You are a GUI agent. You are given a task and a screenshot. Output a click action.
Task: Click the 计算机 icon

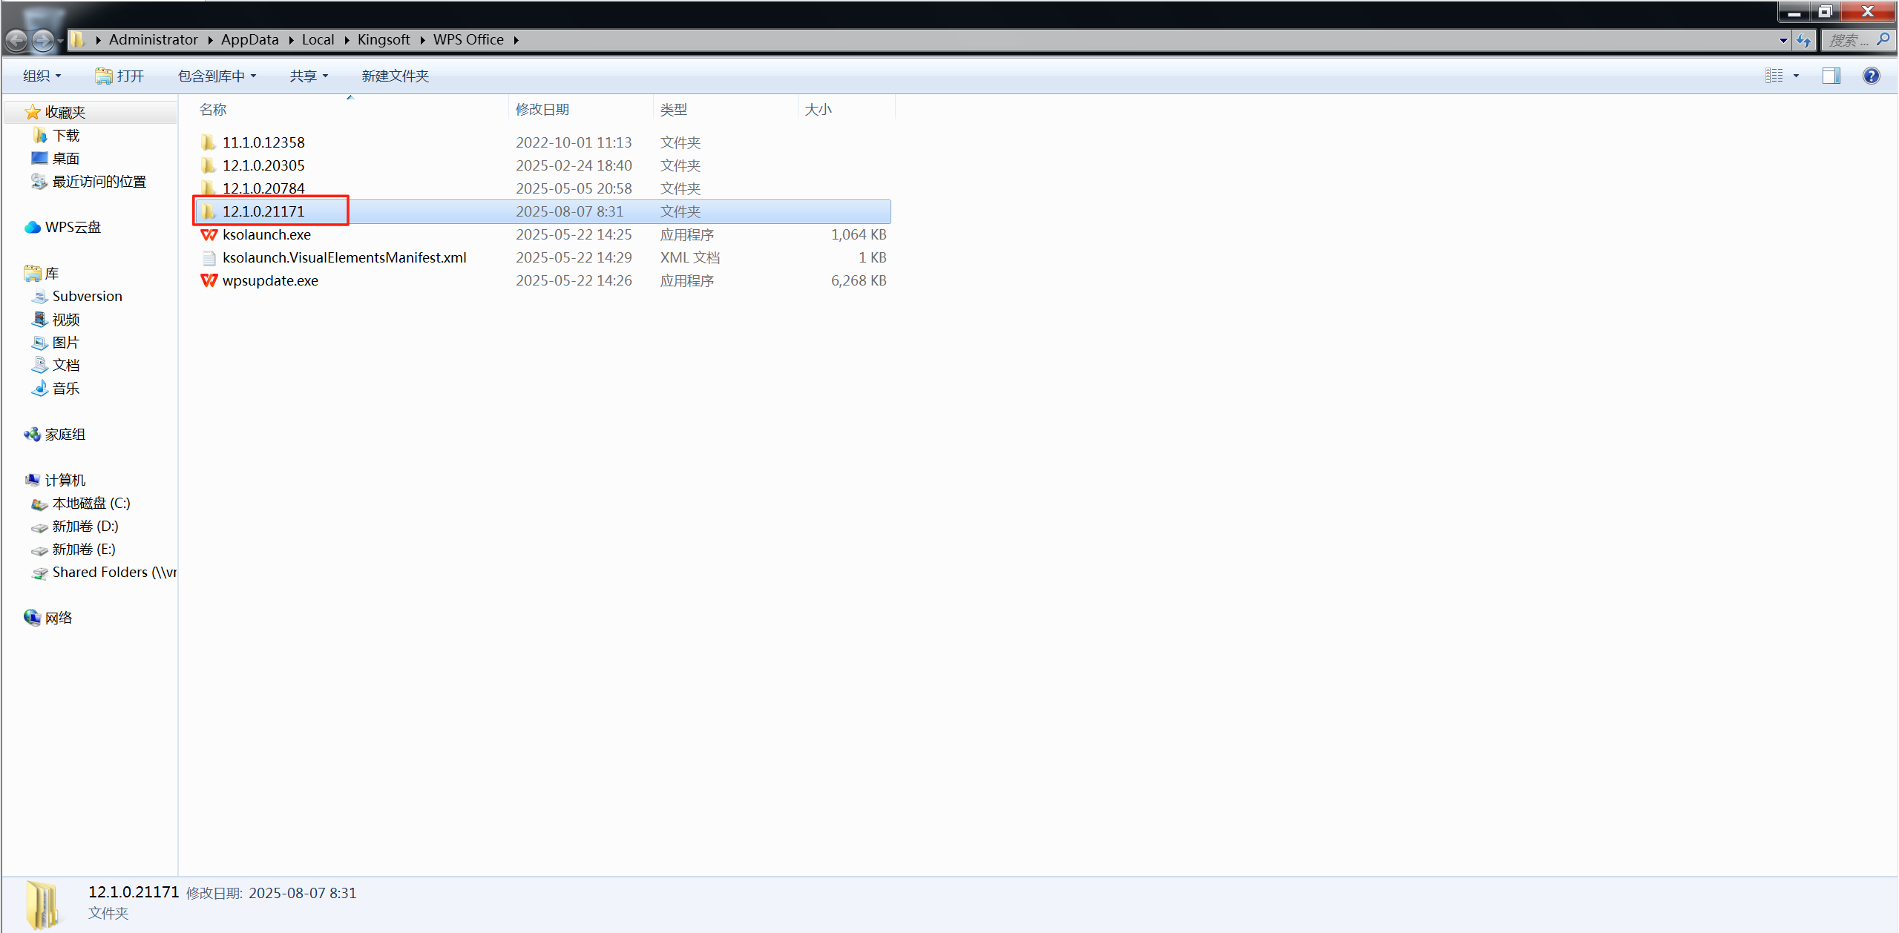tap(32, 481)
